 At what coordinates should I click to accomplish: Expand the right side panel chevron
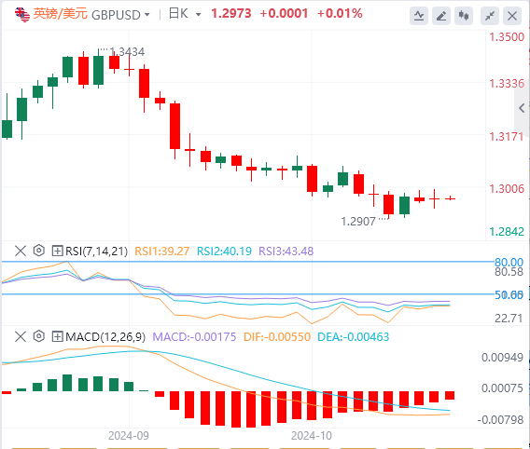(x=522, y=108)
